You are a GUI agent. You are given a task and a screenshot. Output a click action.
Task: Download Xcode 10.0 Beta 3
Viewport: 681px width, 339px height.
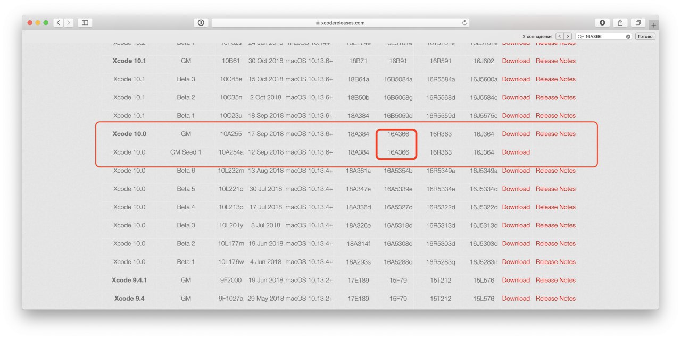(x=516, y=225)
